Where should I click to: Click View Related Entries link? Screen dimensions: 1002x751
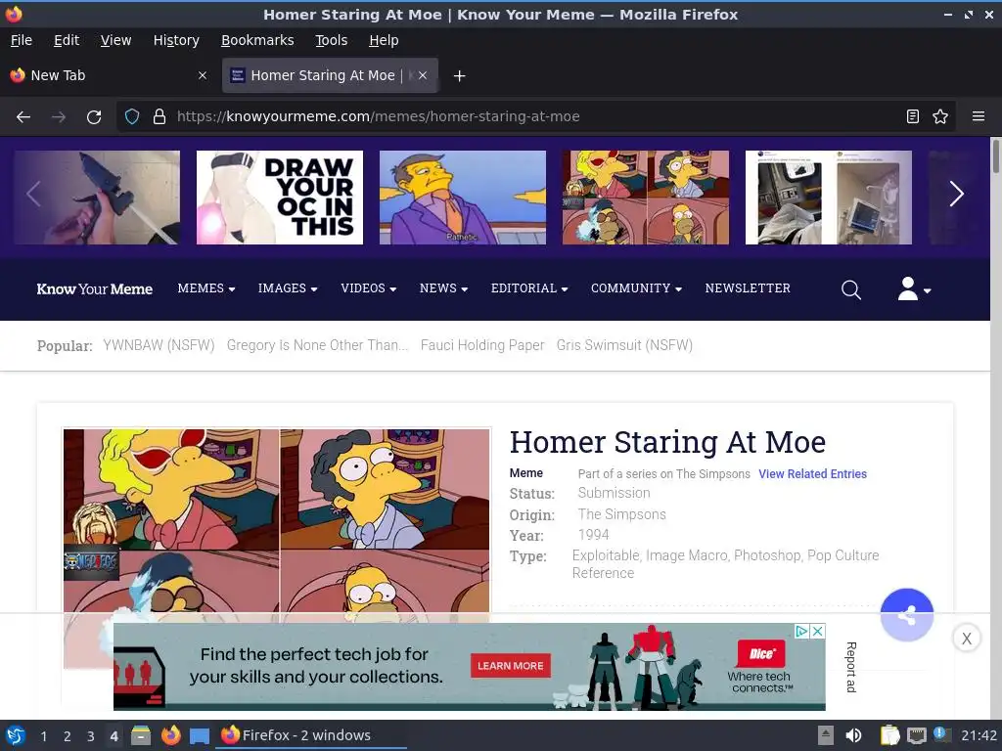(812, 474)
